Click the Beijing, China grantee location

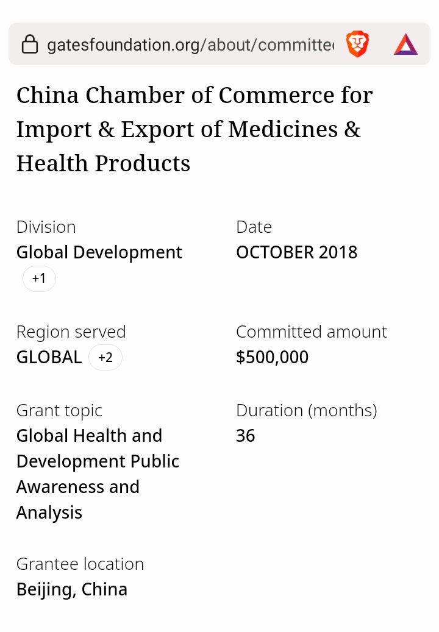pos(71,589)
